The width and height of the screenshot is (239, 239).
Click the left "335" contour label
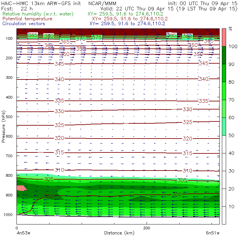(x=59, y=101)
